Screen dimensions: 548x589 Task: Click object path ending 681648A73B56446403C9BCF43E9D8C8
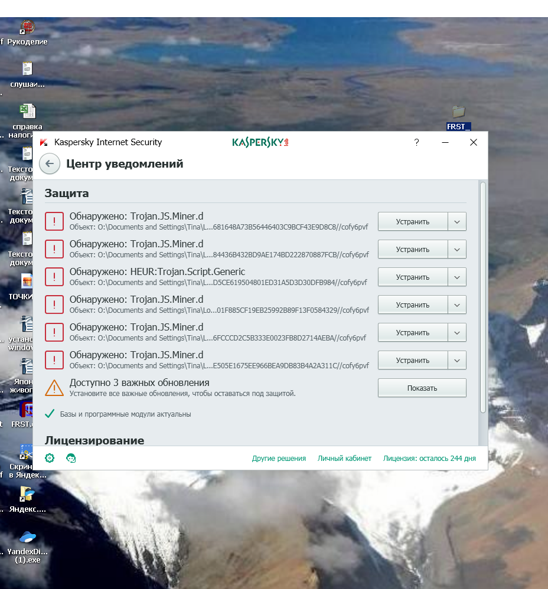218,227
